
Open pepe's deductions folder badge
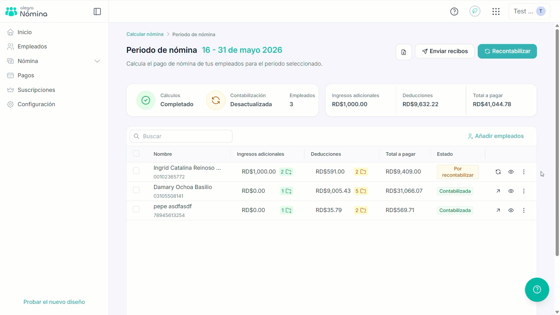click(x=361, y=210)
